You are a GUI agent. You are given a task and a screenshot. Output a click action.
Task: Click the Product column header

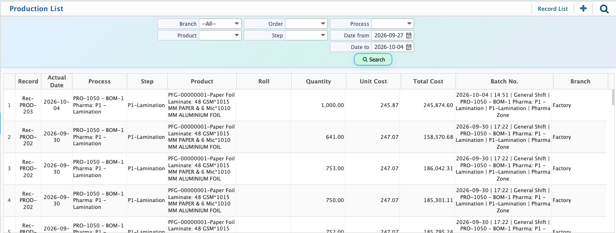click(x=202, y=81)
